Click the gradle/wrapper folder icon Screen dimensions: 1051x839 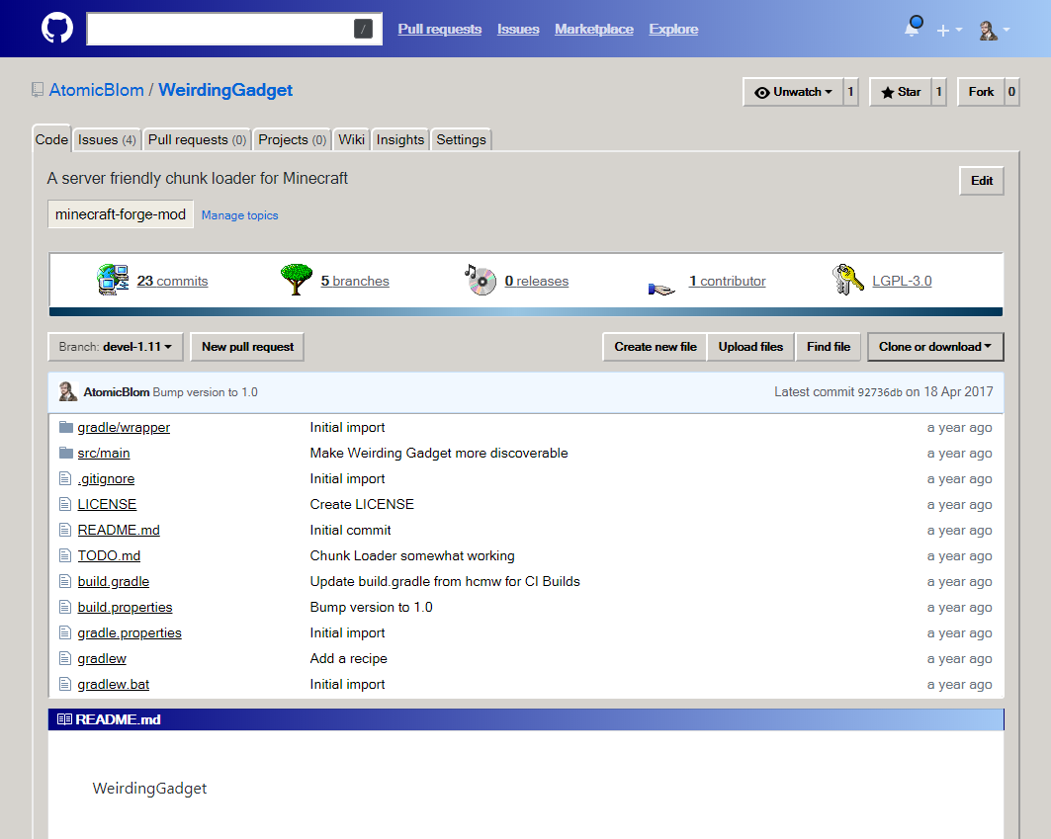(x=65, y=427)
